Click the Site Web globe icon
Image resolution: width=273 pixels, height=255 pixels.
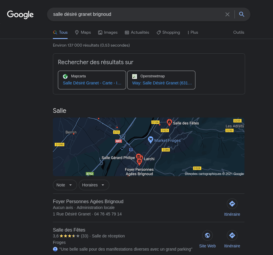click(207, 235)
